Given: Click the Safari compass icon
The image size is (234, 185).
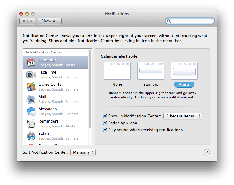Looking at the screenshot, I should (31, 136).
